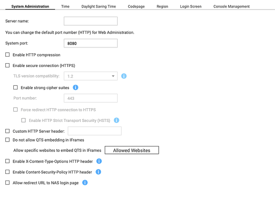The width and height of the screenshot is (275, 208).
Task: Click info icon for Content-Security-Policy header
Action: point(98,172)
